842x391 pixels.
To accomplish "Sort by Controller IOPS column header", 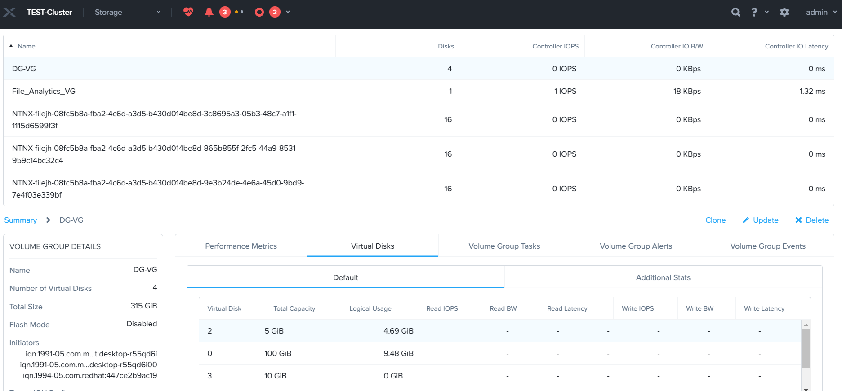I will point(555,46).
